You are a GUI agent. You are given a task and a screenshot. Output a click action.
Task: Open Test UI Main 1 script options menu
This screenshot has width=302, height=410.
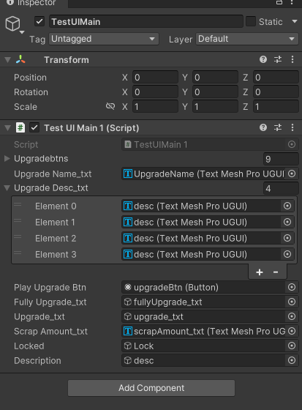tap(292, 127)
